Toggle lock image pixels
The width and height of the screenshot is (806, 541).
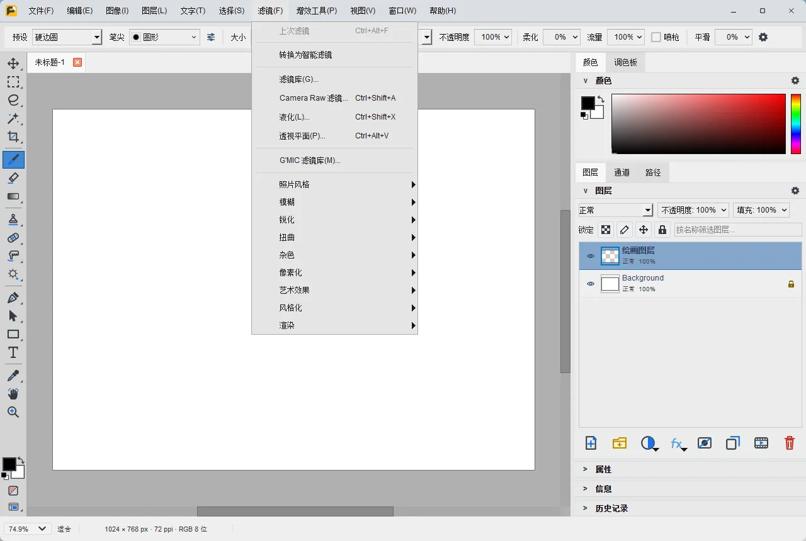[625, 230]
